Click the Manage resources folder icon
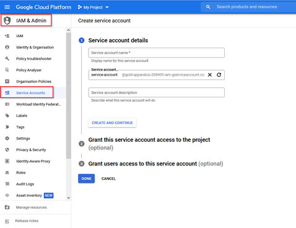 coord(7,207)
